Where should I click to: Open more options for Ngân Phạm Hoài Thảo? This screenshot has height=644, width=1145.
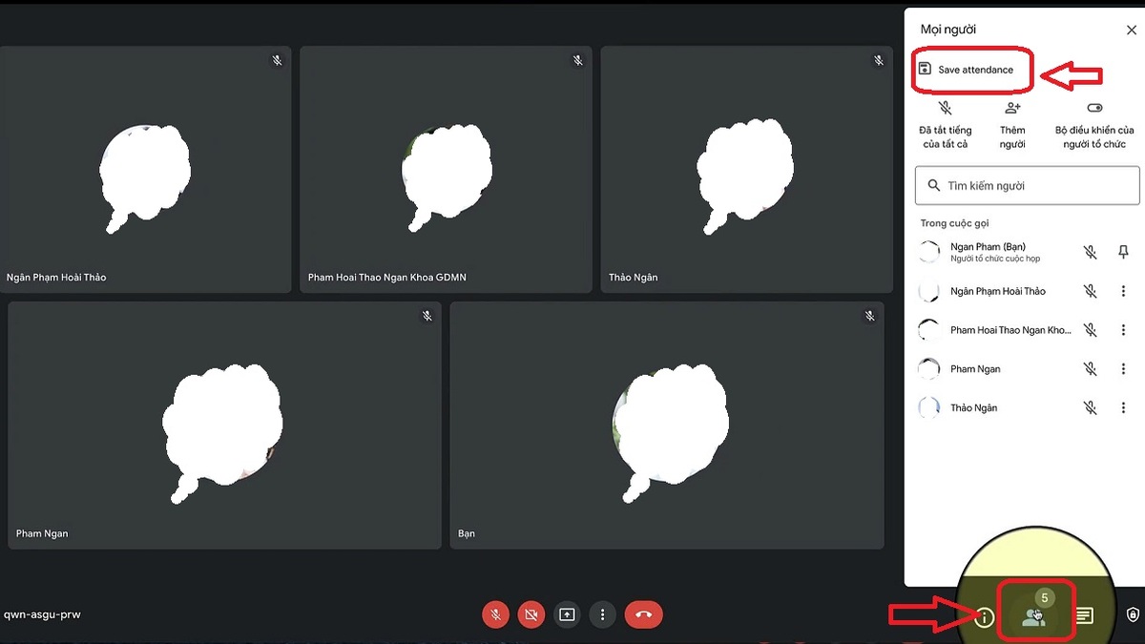pyautogui.click(x=1123, y=291)
